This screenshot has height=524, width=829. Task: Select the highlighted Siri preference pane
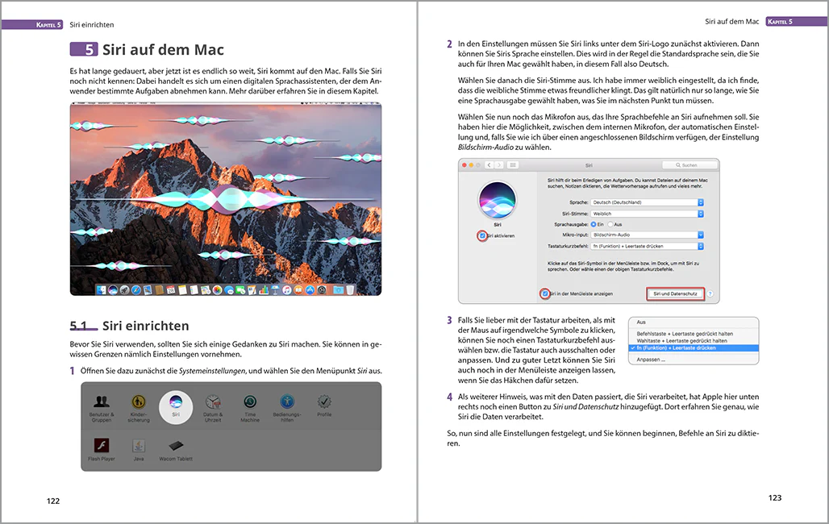click(x=176, y=407)
